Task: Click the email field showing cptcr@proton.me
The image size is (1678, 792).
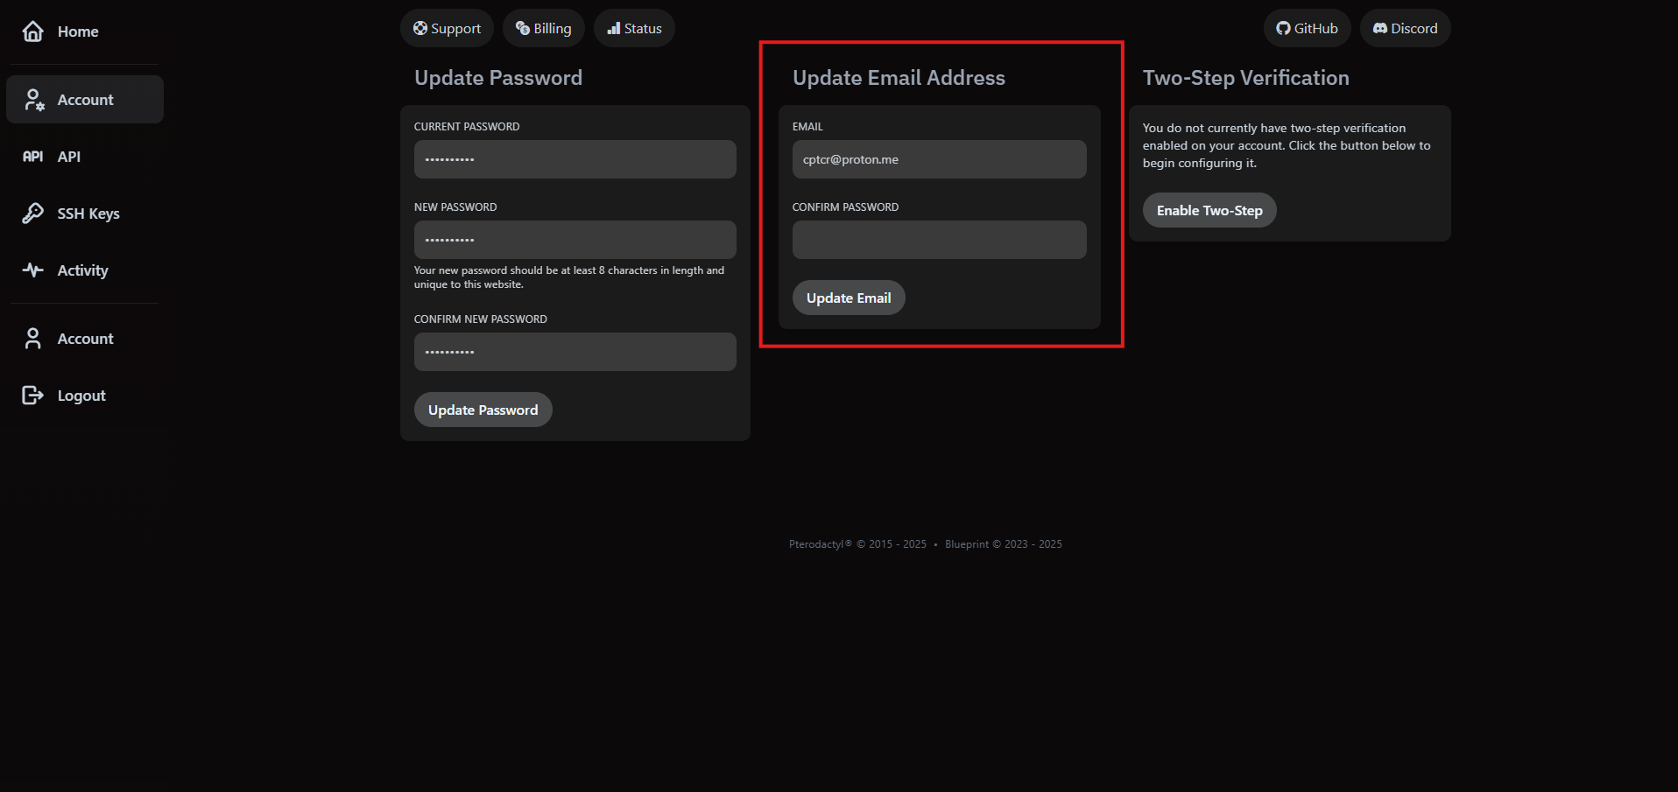Action: pos(938,158)
